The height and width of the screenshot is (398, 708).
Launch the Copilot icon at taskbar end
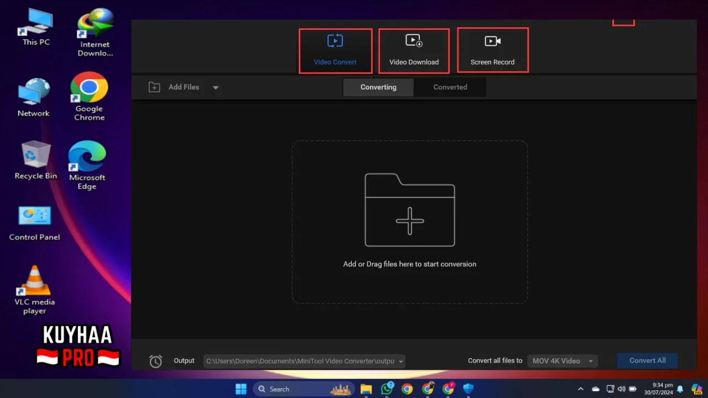[696, 389]
